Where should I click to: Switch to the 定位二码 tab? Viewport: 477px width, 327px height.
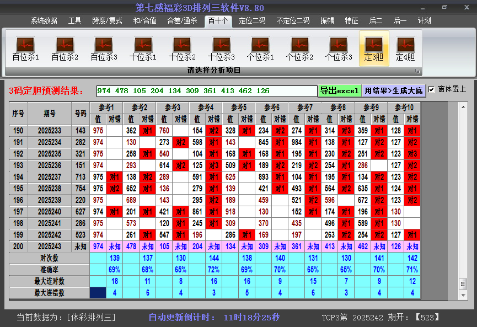[x=252, y=21]
